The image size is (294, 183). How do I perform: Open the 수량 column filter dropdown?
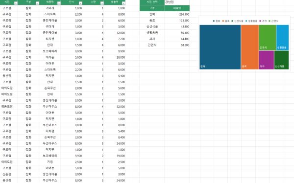click(x=102, y=3)
